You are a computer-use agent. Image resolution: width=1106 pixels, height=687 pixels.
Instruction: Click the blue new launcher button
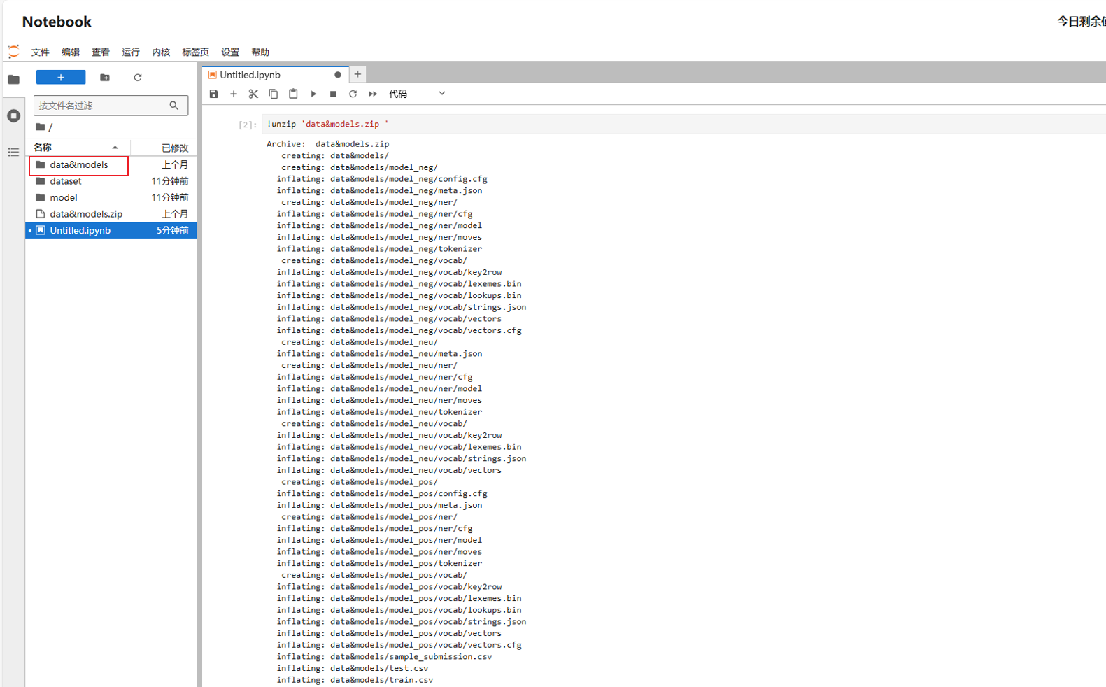61,78
